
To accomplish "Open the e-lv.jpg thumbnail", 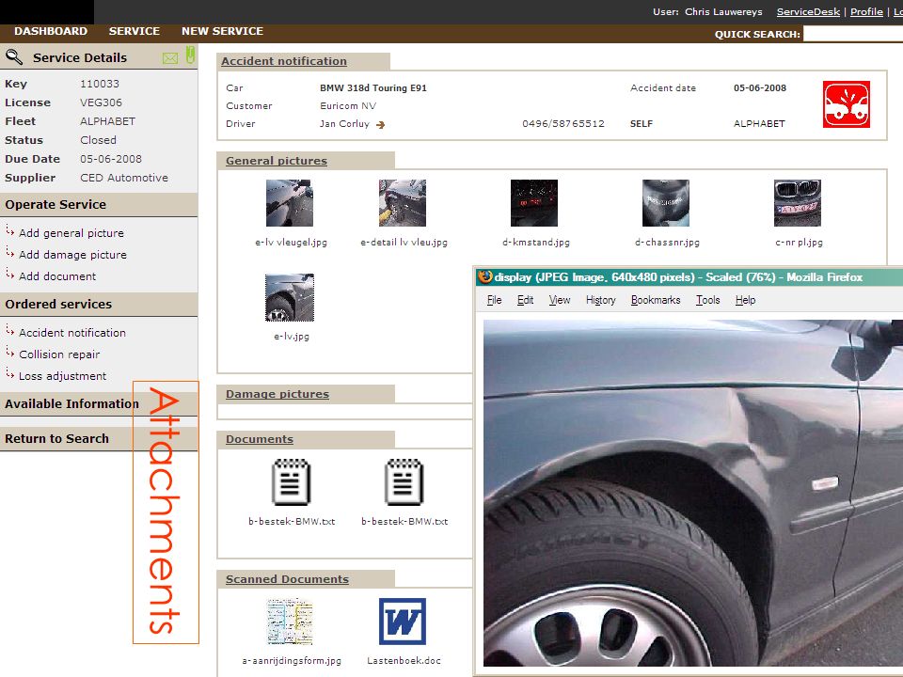I will [290, 297].
